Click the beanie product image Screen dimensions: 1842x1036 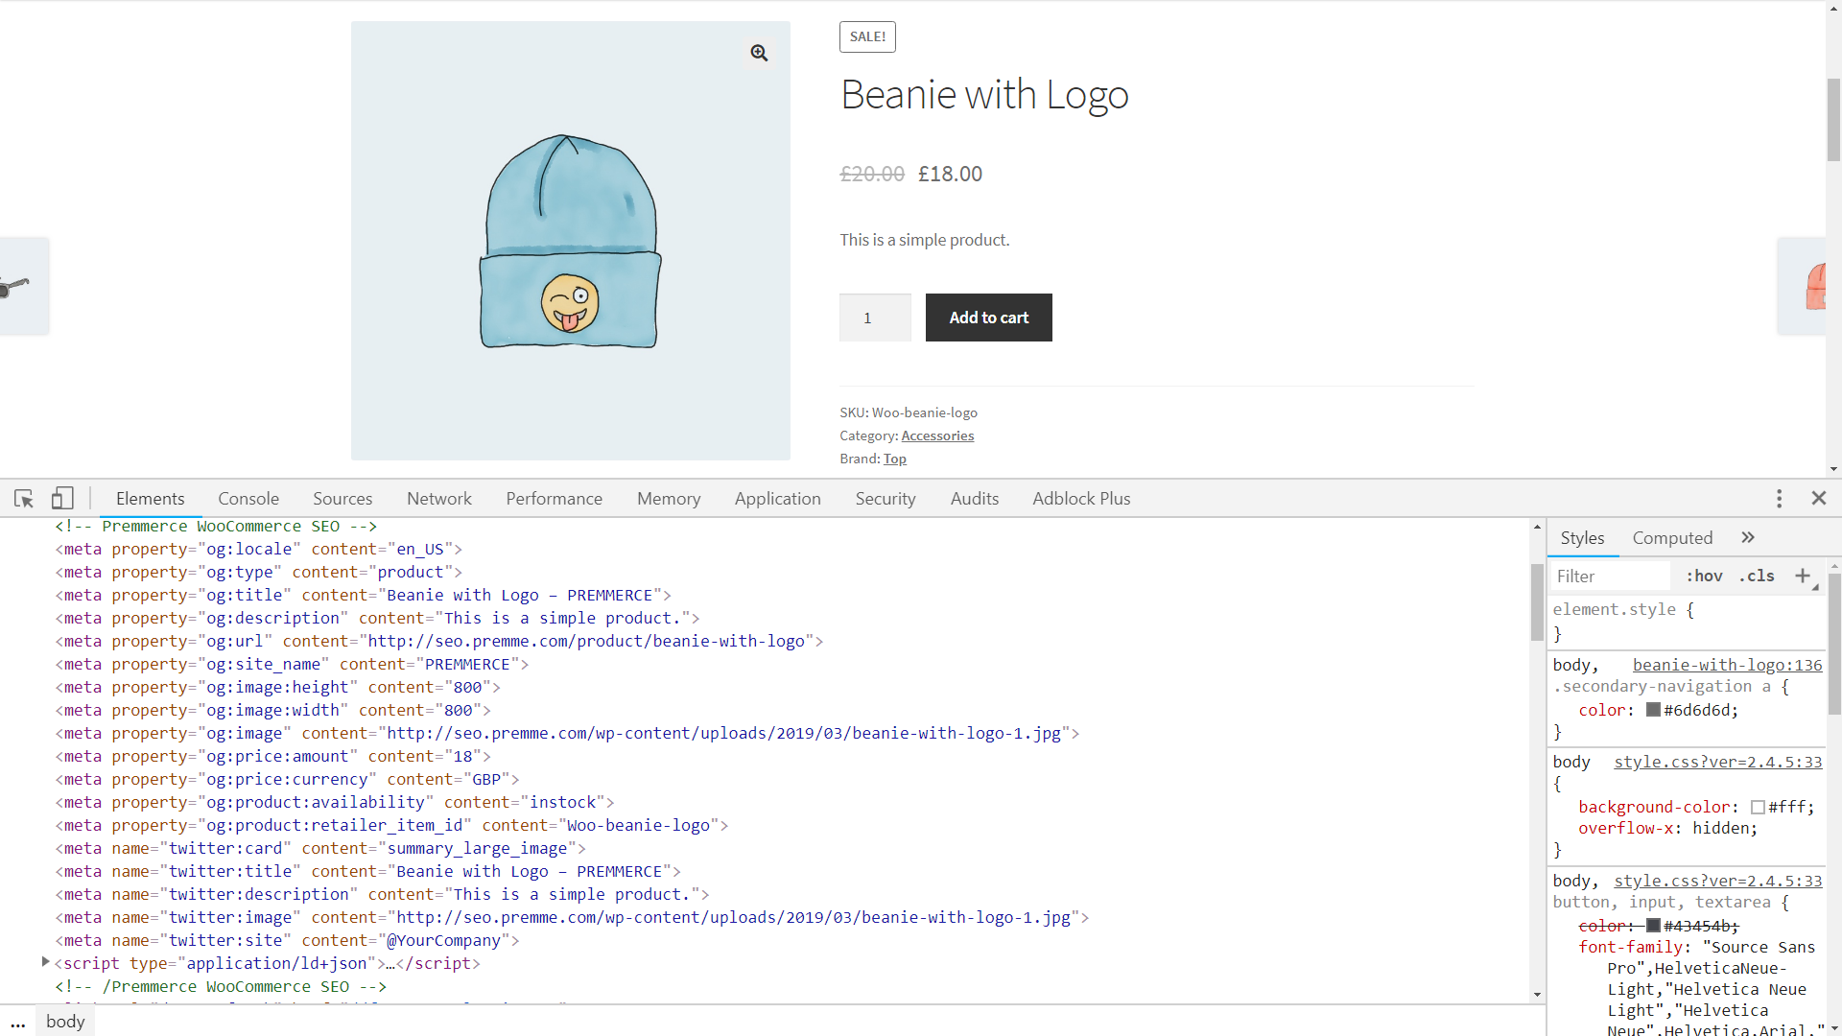(x=571, y=241)
